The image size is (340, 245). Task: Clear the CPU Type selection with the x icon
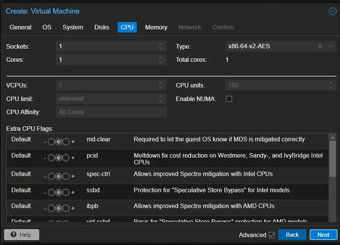(320, 46)
